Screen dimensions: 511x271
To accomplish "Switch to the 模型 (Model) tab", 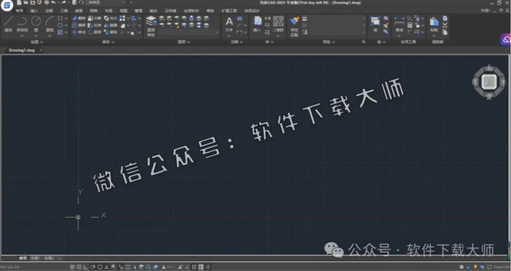I will (23, 259).
